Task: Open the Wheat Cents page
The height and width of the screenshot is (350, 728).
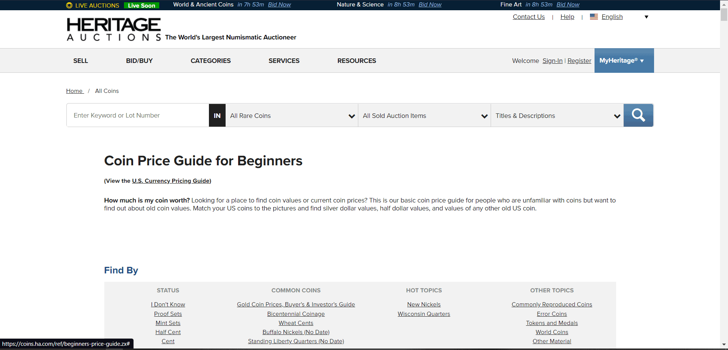Action: (296, 323)
